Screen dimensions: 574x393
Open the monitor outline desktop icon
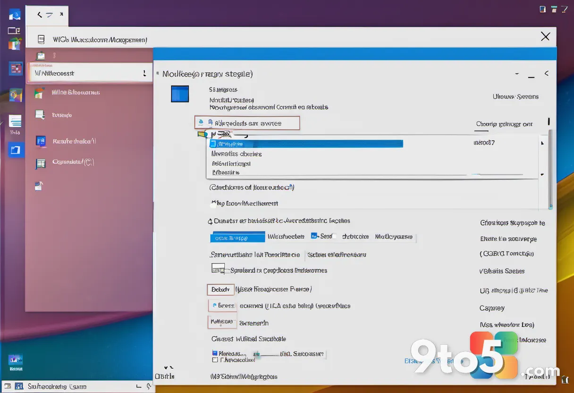tap(14, 31)
